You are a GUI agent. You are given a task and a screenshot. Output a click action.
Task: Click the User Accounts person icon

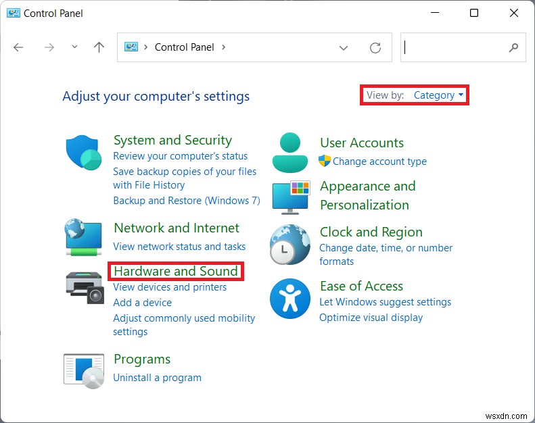point(290,152)
